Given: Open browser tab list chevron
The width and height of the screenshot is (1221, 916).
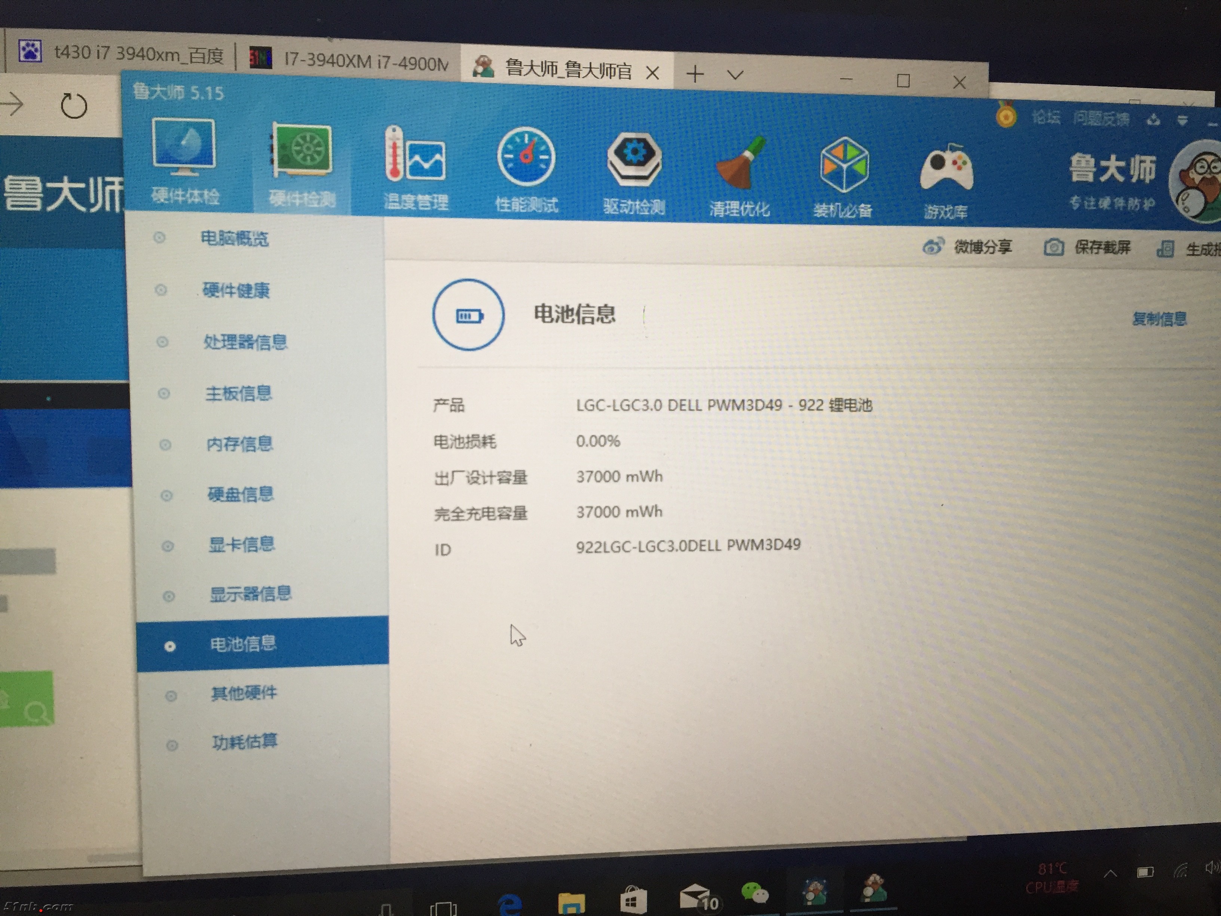Looking at the screenshot, I should 735,74.
